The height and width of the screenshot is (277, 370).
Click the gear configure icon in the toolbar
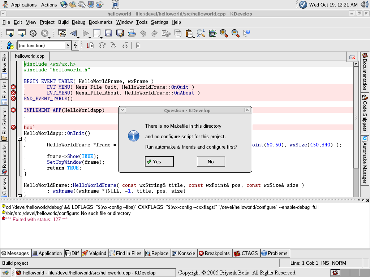pos(33,33)
